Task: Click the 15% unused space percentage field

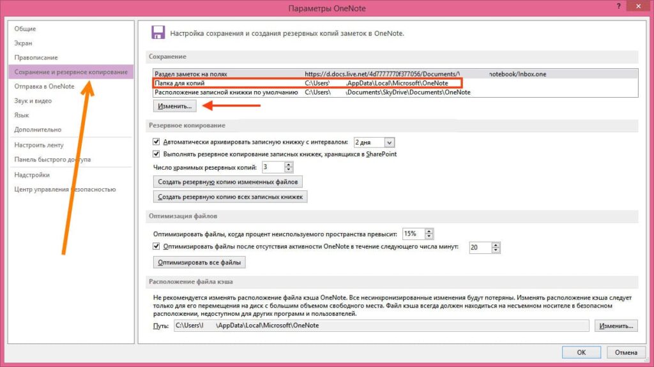Action: pos(413,234)
